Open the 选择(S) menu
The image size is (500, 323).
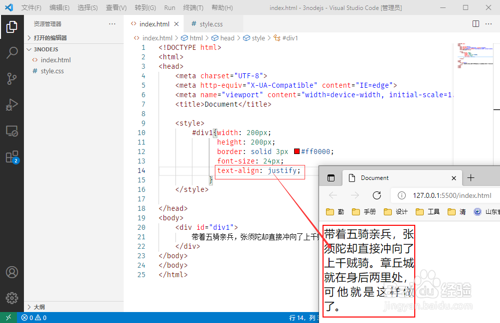88,7
